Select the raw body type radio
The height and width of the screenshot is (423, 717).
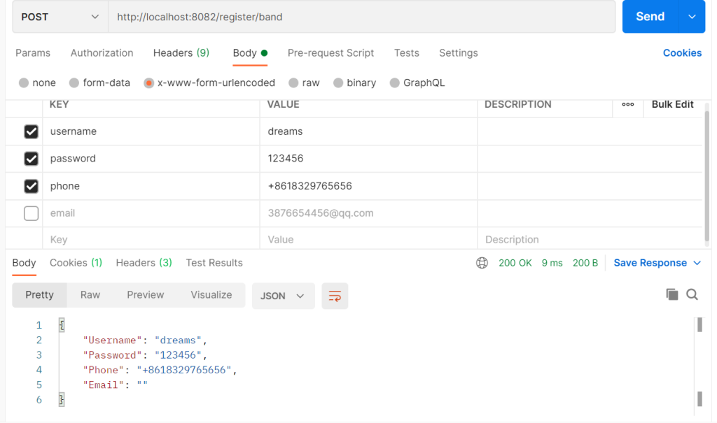(294, 83)
